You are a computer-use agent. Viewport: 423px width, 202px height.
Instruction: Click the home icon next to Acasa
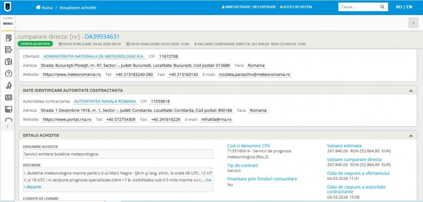(x=38, y=7)
